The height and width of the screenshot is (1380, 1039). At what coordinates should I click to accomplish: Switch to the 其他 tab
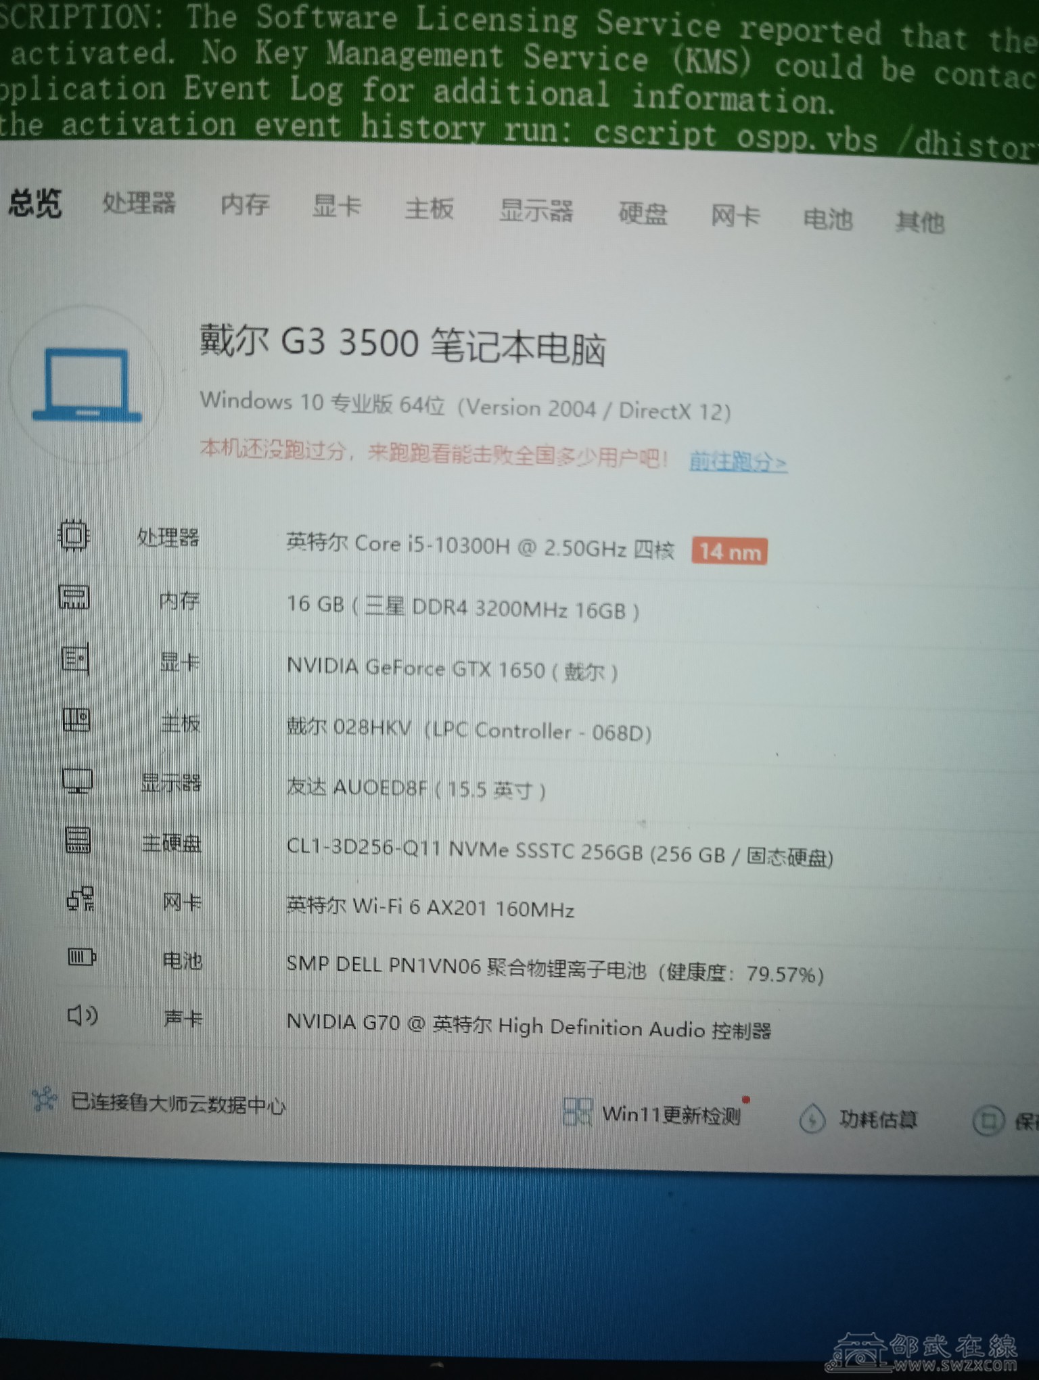click(x=919, y=221)
